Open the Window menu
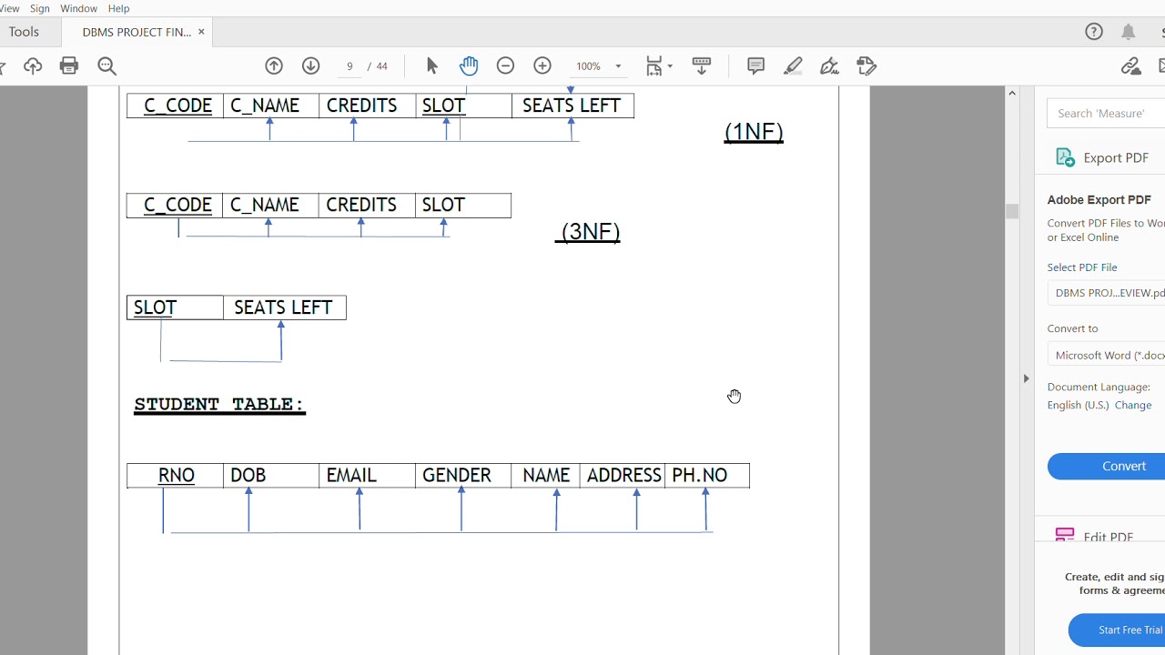The image size is (1165, 655). point(79,8)
